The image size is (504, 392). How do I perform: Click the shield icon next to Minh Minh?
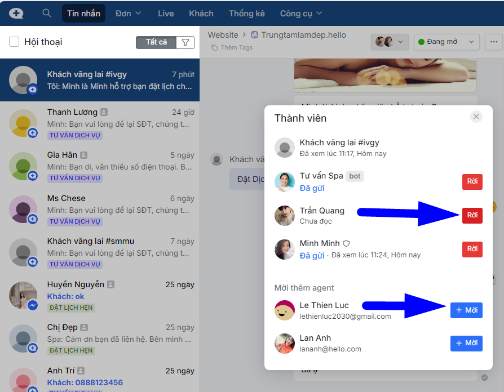coord(347,243)
